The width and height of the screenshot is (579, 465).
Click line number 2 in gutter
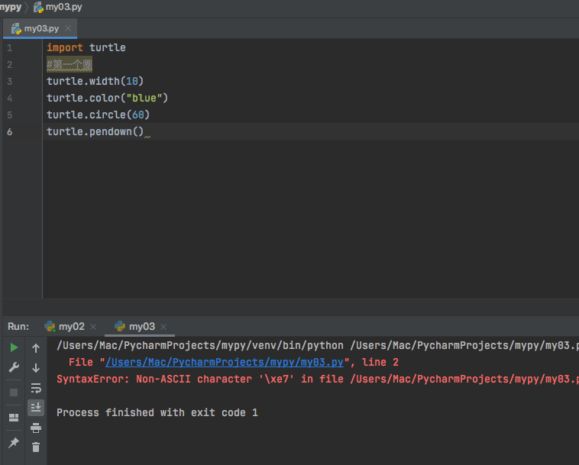coord(10,65)
